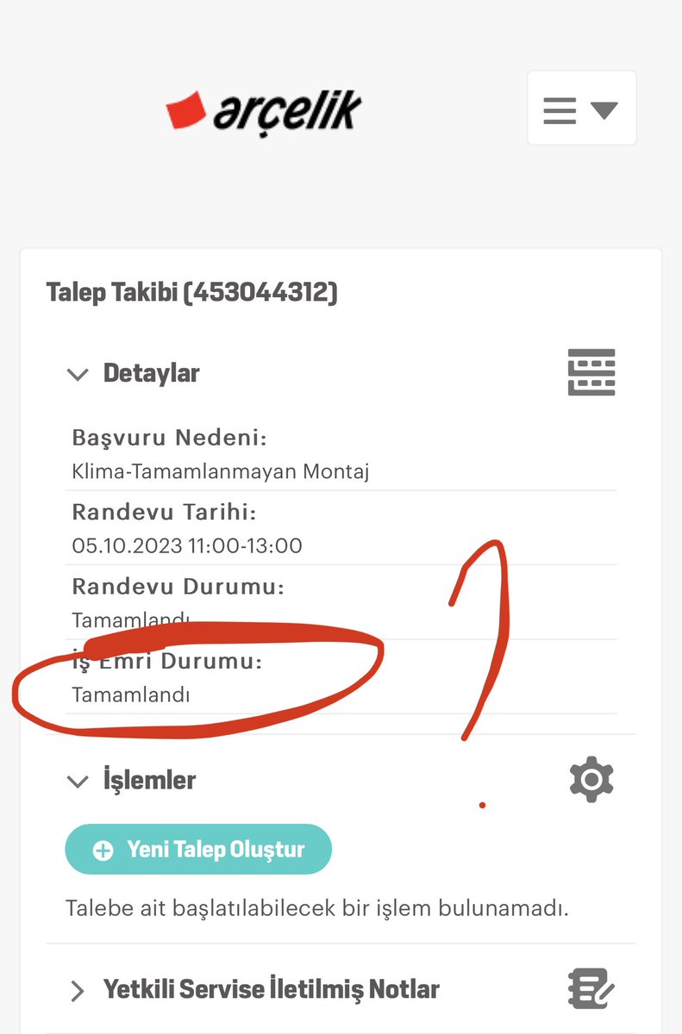Click the İşlemler section heading
The image size is (682, 1034).
[149, 780]
